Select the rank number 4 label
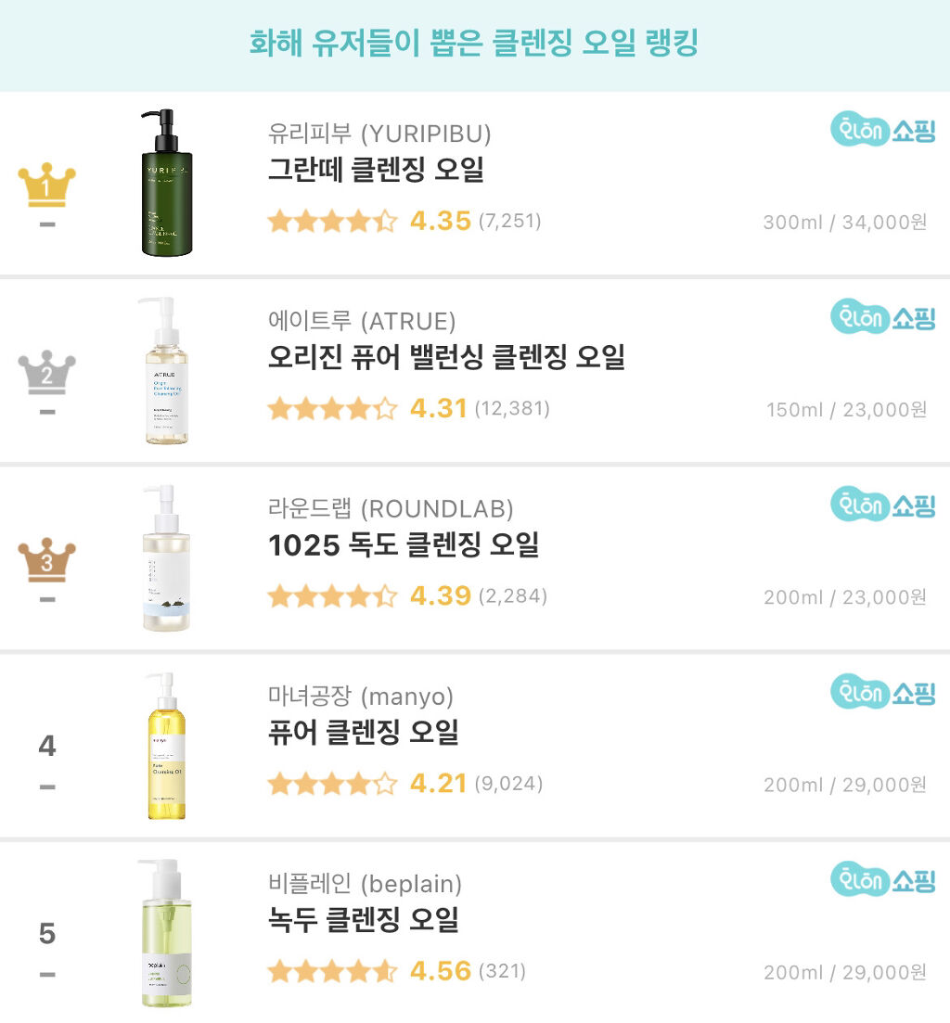Screen dimensions: 950x1023 [47, 746]
